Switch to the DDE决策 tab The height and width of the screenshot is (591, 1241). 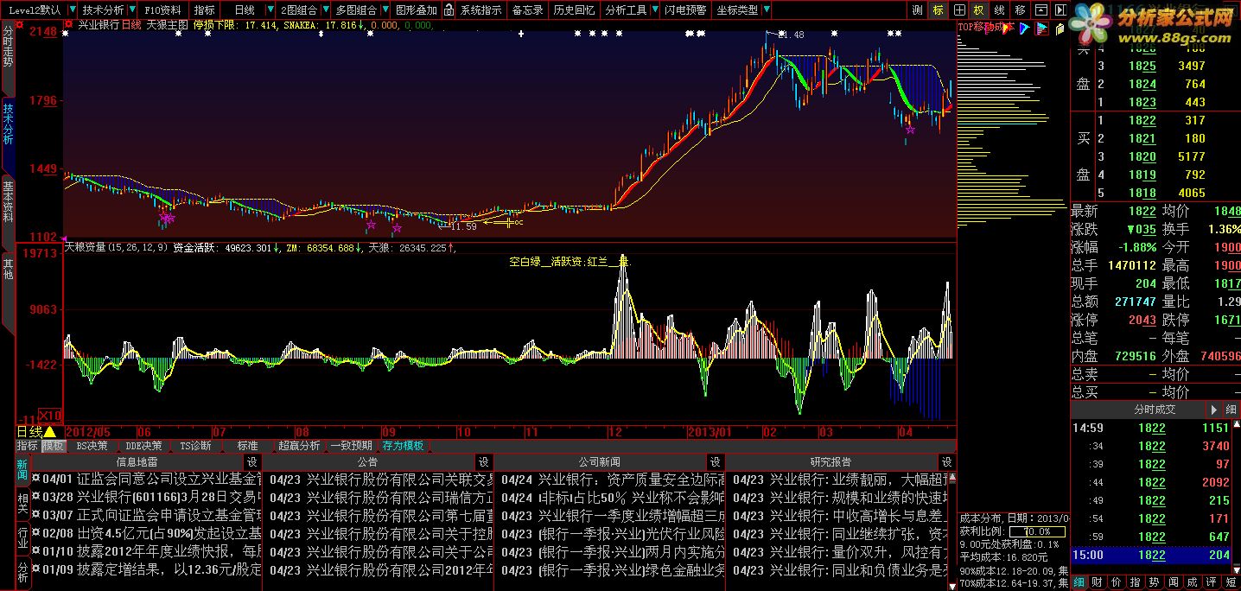pos(143,446)
